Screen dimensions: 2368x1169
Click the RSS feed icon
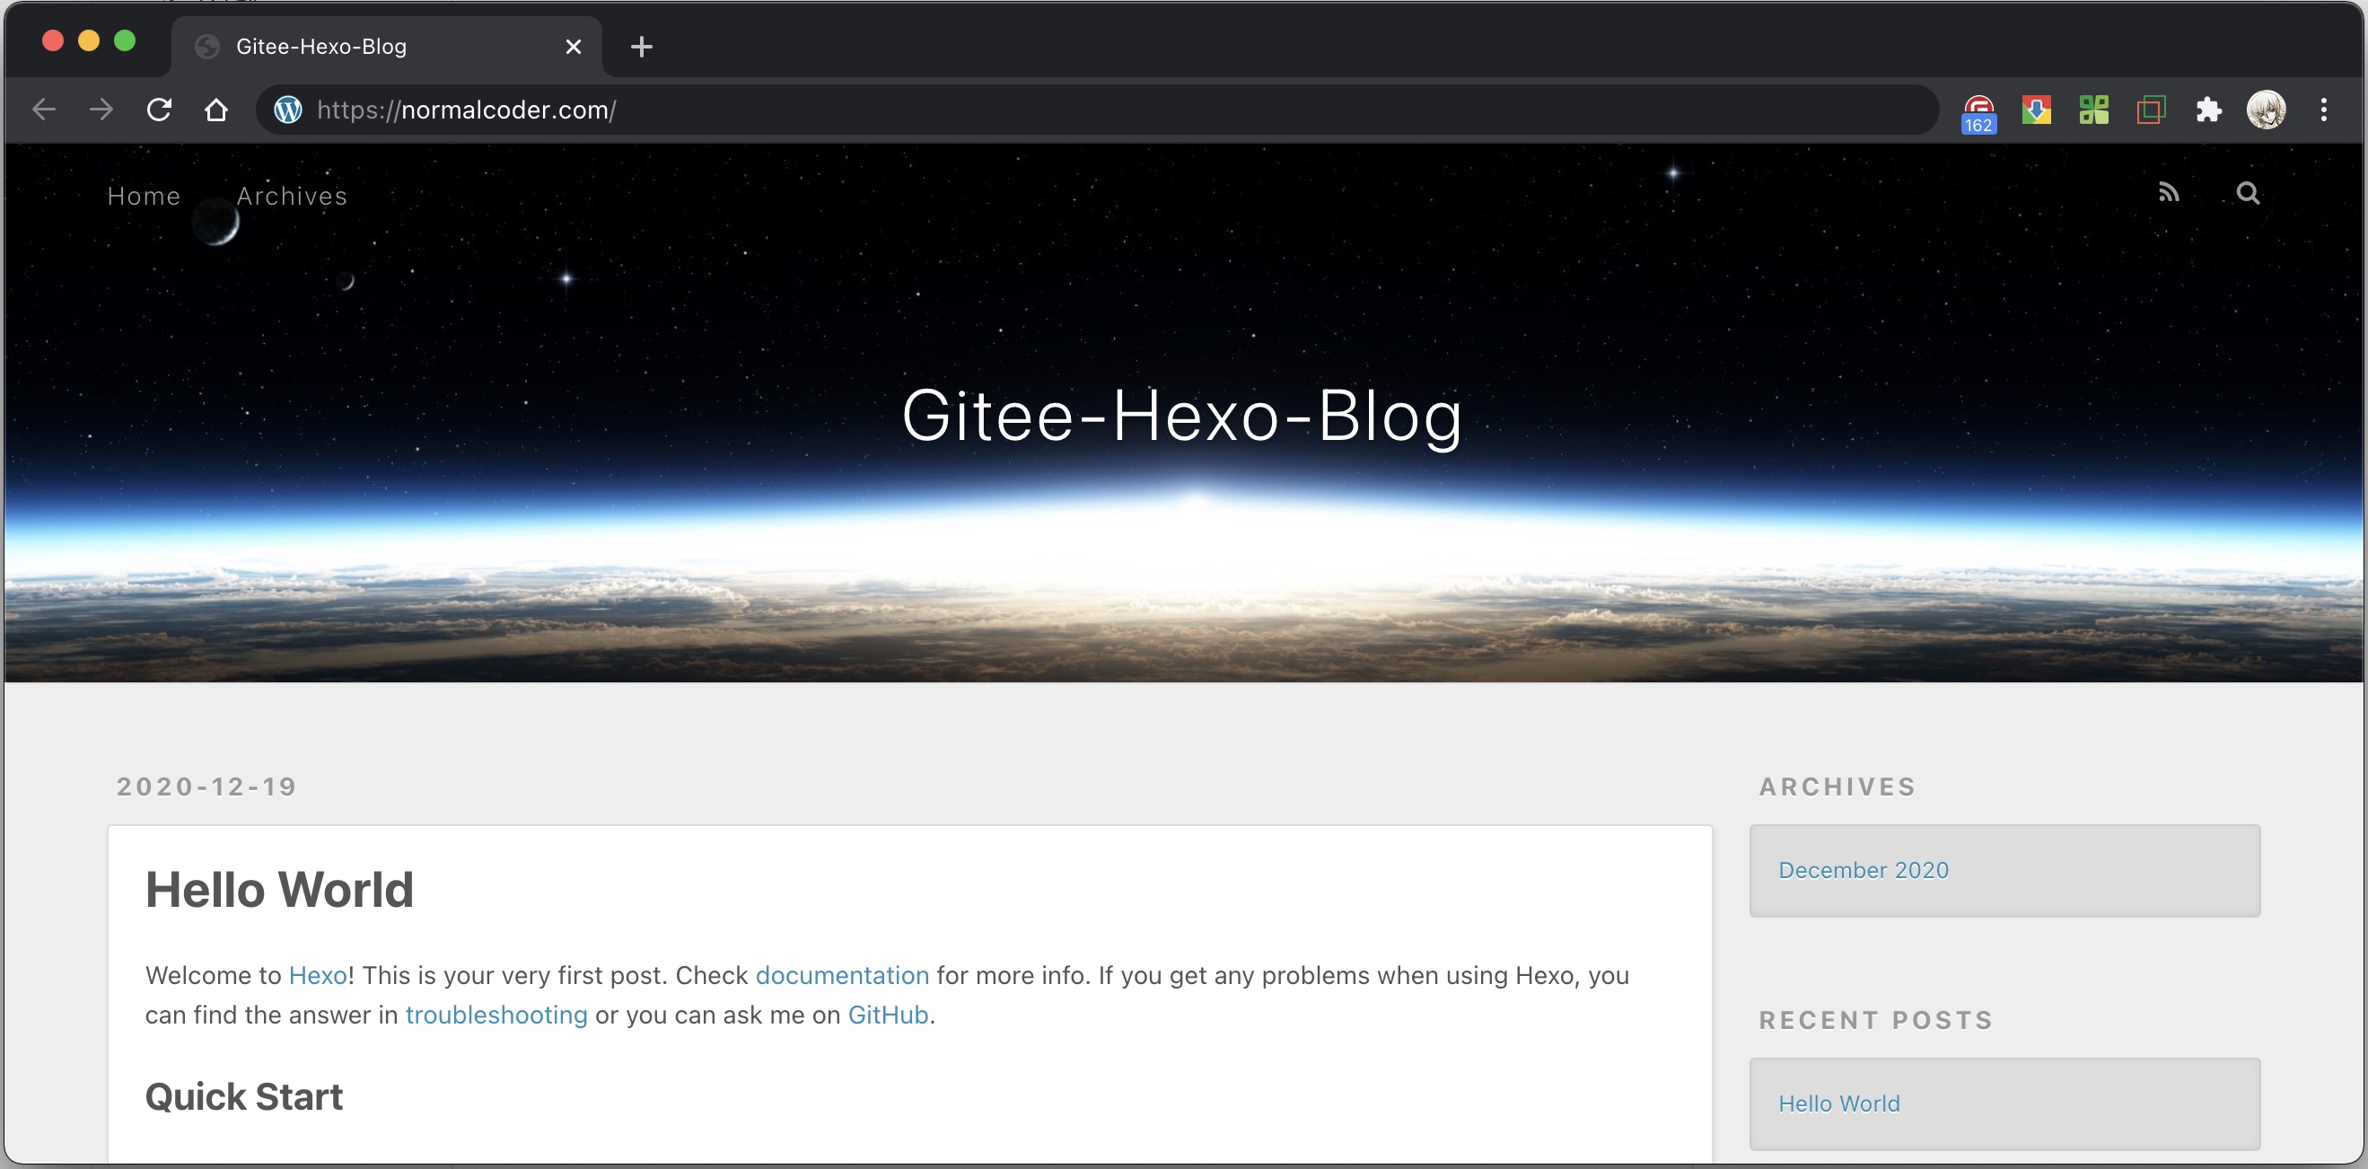pos(2169,193)
